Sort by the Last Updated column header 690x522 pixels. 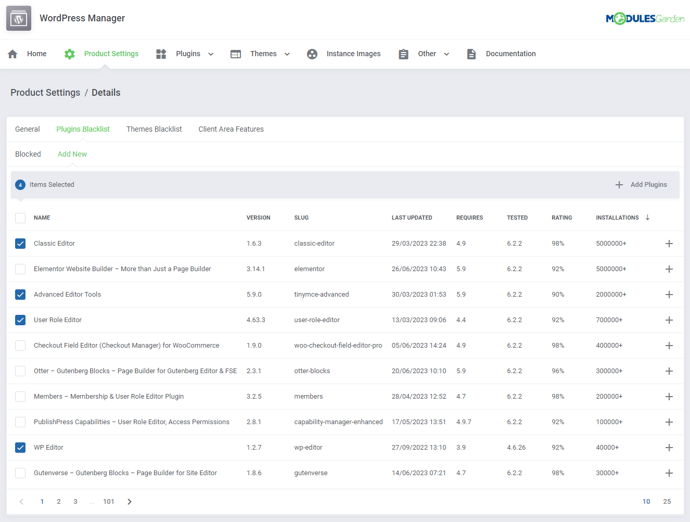coord(412,218)
